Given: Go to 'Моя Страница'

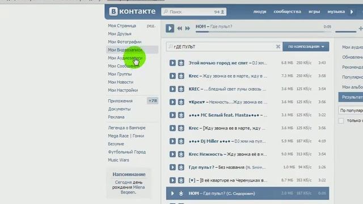Looking at the screenshot, I should pos(122,25).
